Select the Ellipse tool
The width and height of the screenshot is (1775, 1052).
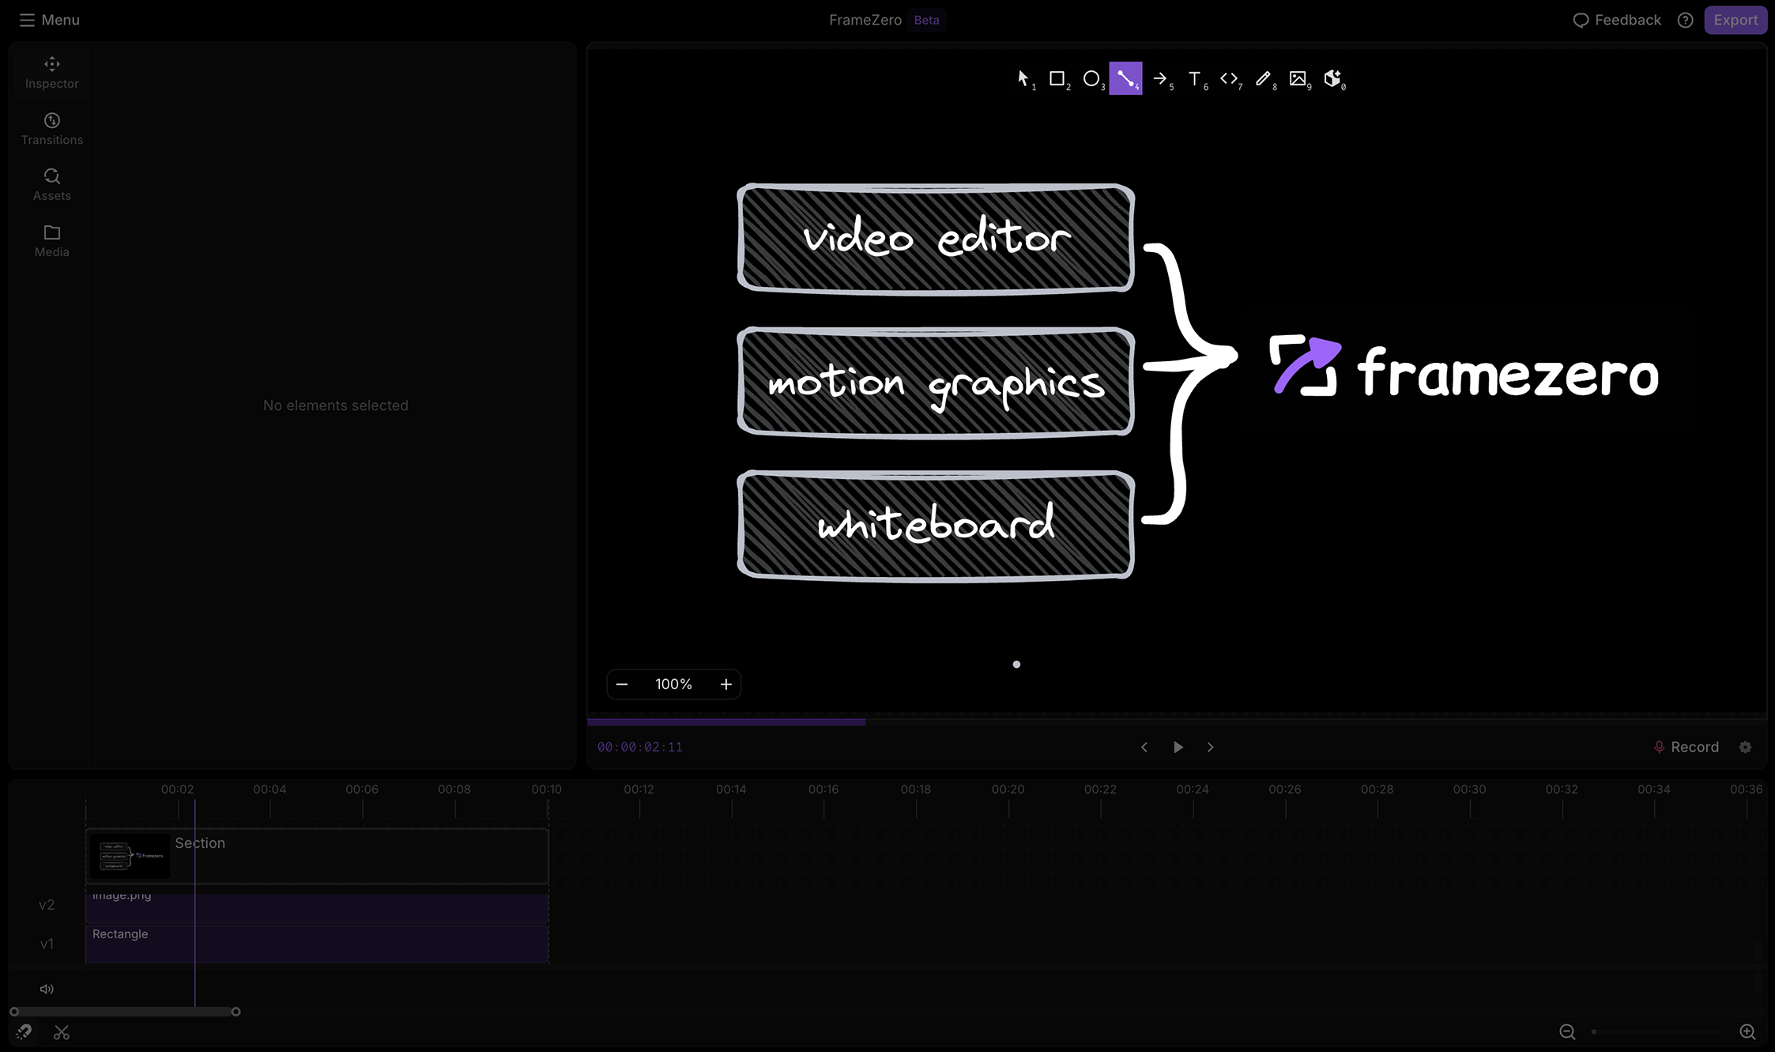1093,78
